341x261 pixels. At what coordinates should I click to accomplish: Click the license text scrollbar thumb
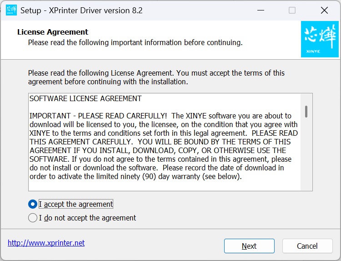coord(306,111)
